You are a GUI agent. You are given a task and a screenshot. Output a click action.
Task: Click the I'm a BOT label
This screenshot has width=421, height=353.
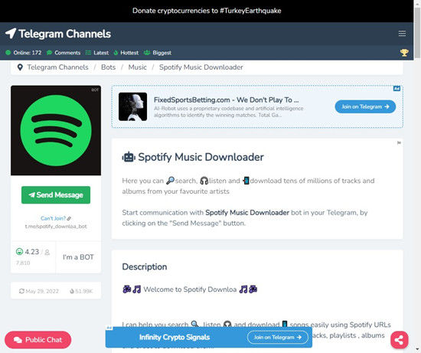click(x=78, y=257)
